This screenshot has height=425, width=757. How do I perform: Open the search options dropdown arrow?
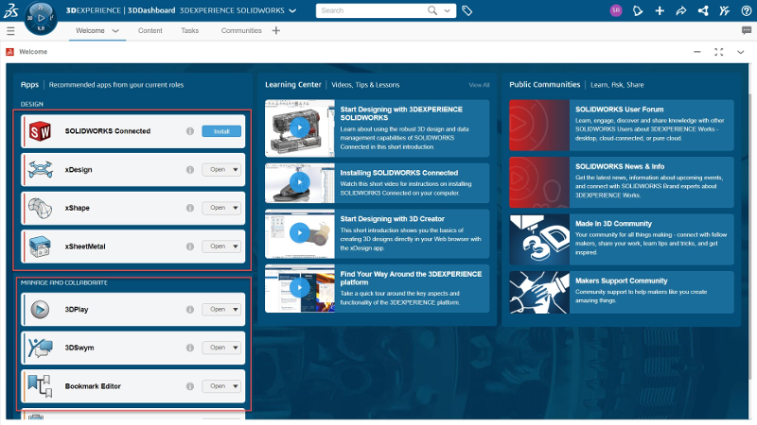446,10
